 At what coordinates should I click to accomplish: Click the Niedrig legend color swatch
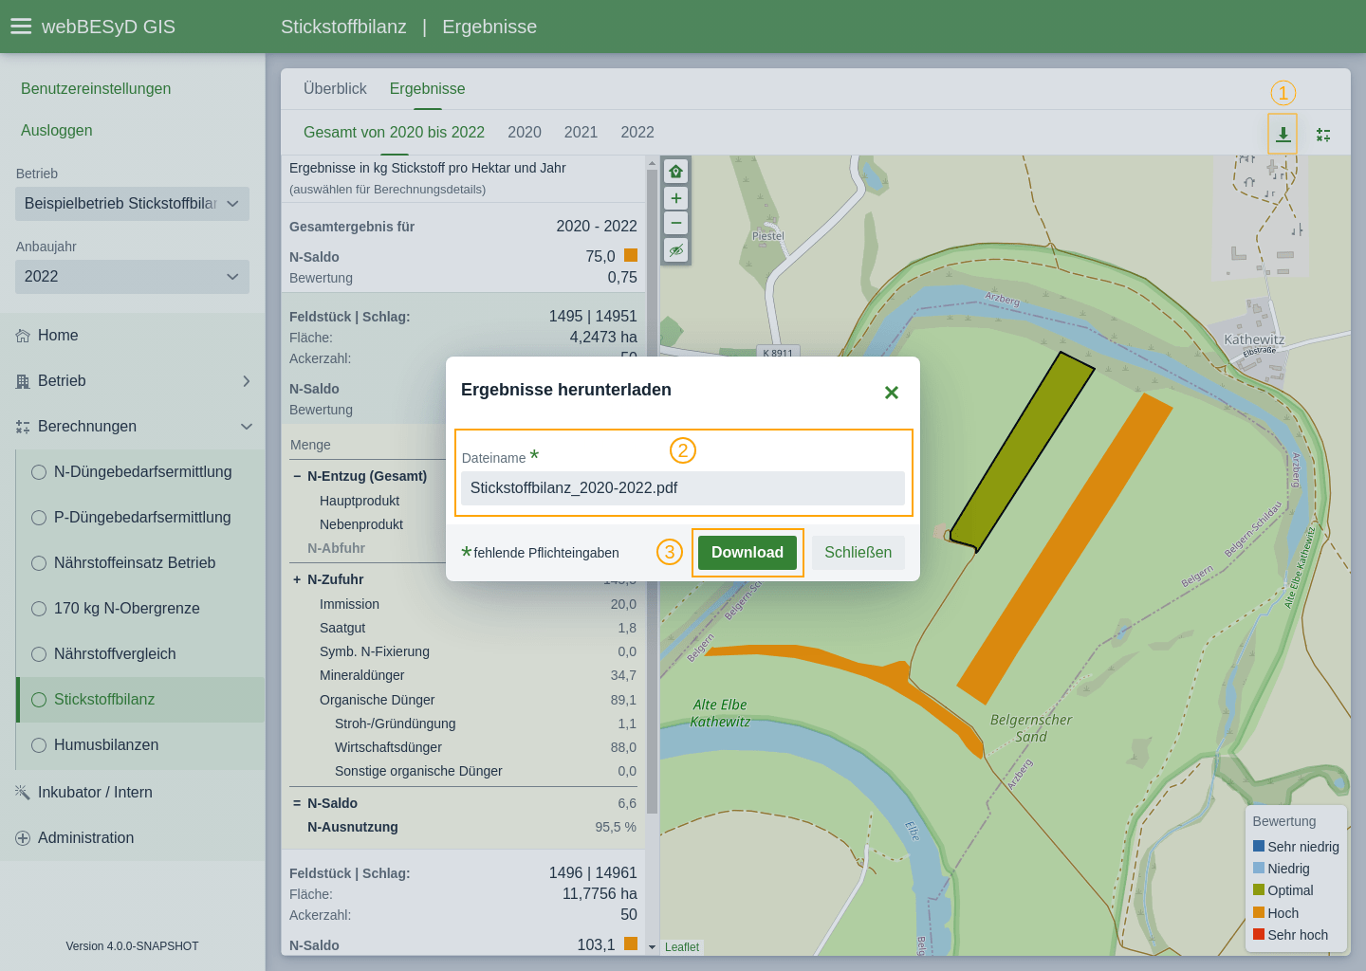pyautogui.click(x=1259, y=868)
